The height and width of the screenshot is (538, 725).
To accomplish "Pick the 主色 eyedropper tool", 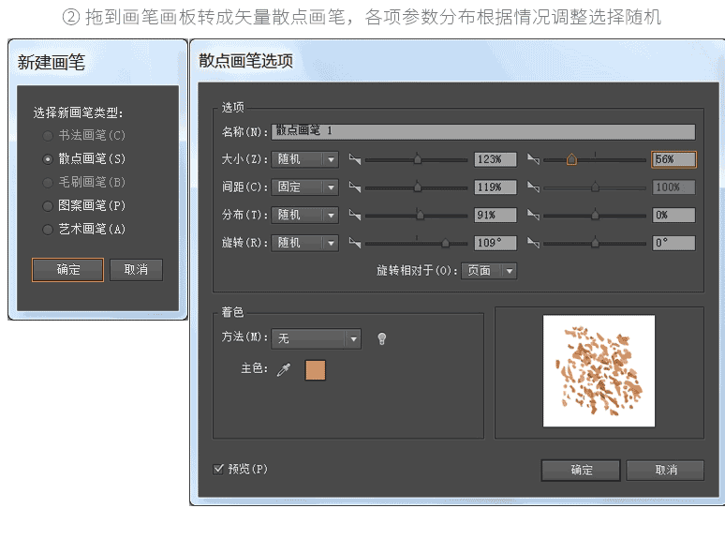I will point(284,369).
